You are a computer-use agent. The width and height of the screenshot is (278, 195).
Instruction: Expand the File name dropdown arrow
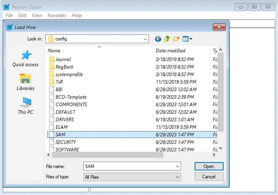(177, 166)
